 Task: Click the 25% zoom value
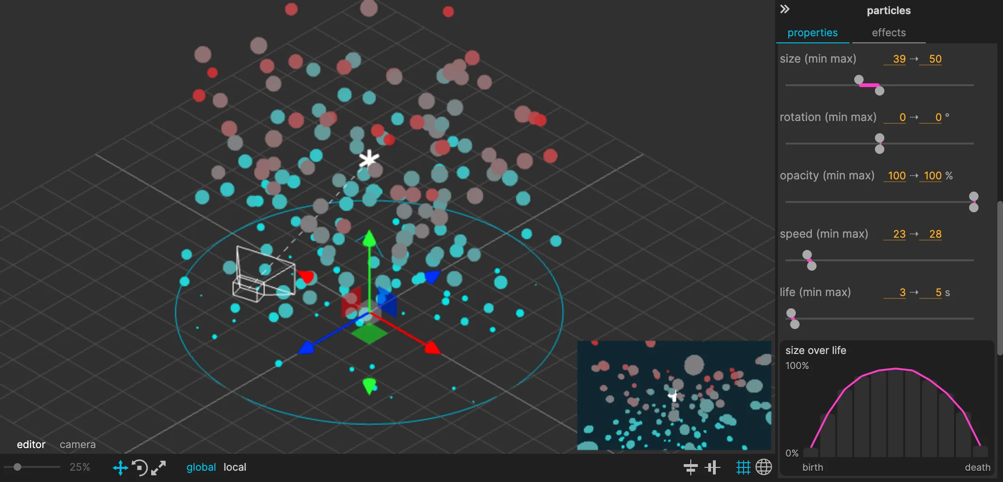pos(80,467)
